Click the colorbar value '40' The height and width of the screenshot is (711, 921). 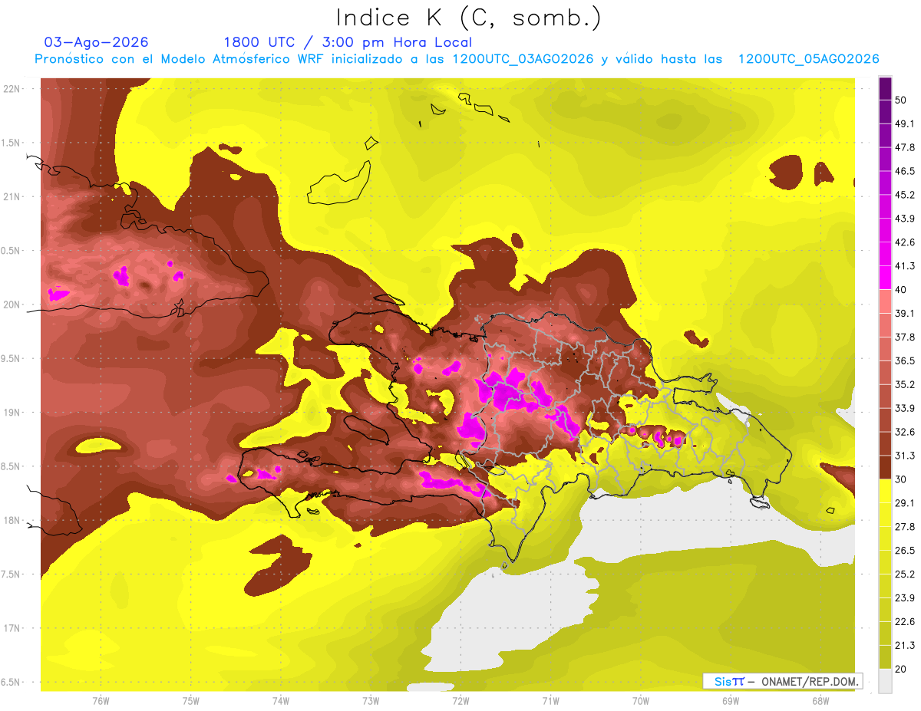(902, 289)
